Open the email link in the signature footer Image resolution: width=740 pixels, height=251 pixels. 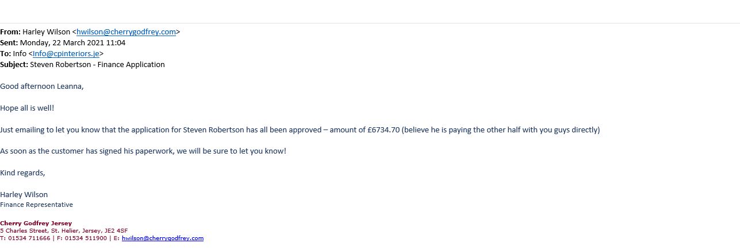click(163, 238)
